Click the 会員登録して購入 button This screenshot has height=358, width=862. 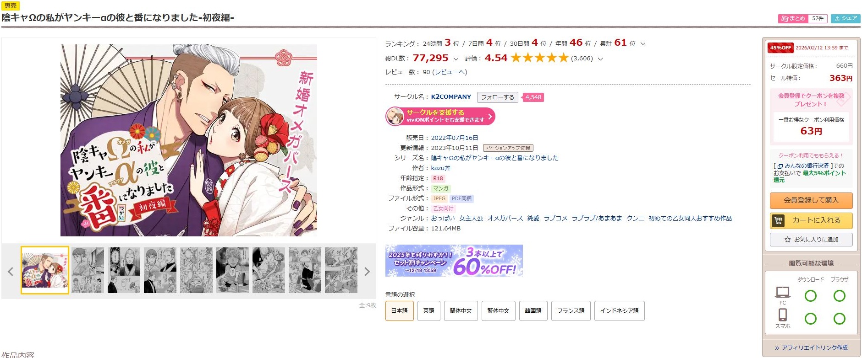pos(811,200)
